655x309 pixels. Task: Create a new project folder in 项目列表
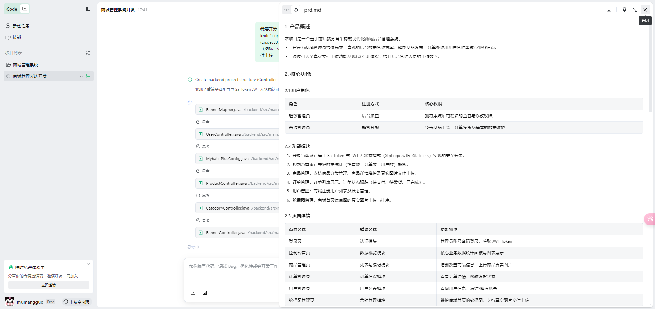[x=88, y=53]
